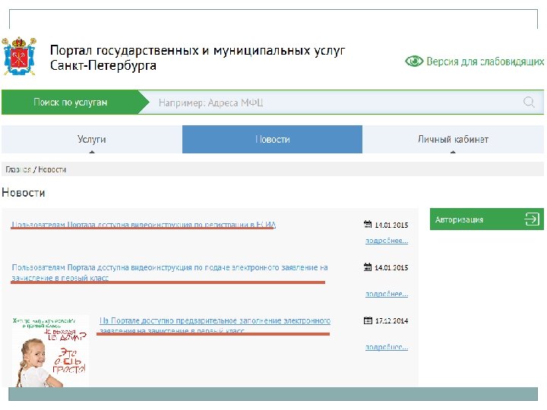Click the portal title Портал государственных и муниципальных услуг
This screenshot has width=547, height=410.
[x=198, y=50]
